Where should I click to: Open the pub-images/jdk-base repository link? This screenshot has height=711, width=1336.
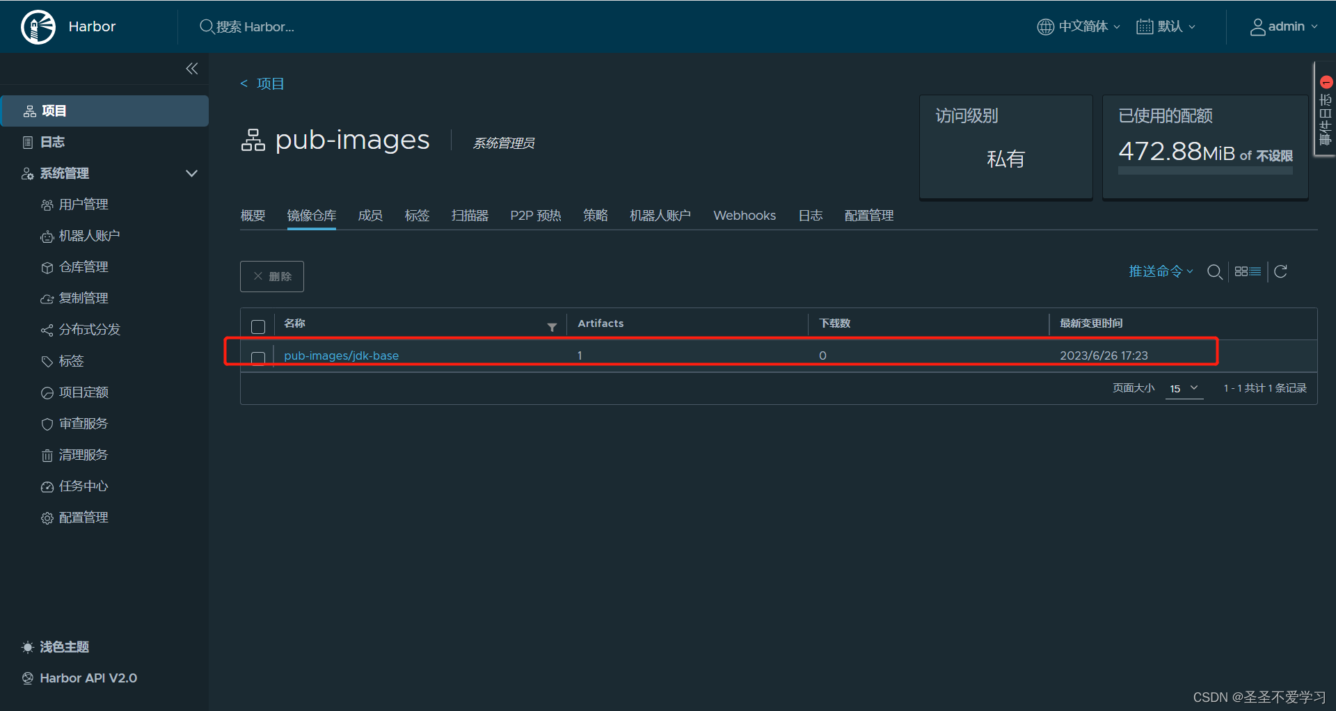pos(341,355)
